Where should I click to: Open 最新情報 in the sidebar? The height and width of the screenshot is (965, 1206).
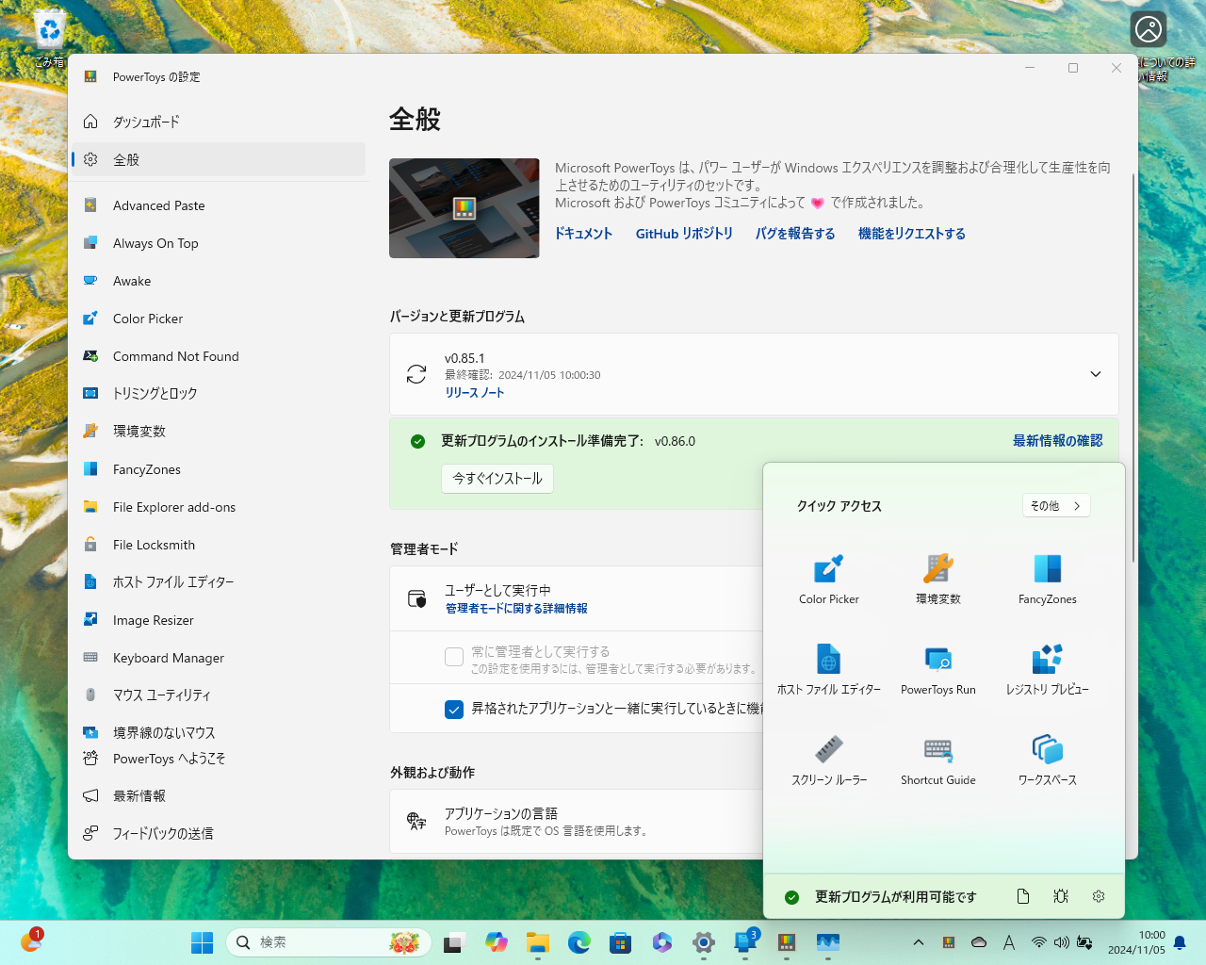(x=219, y=796)
